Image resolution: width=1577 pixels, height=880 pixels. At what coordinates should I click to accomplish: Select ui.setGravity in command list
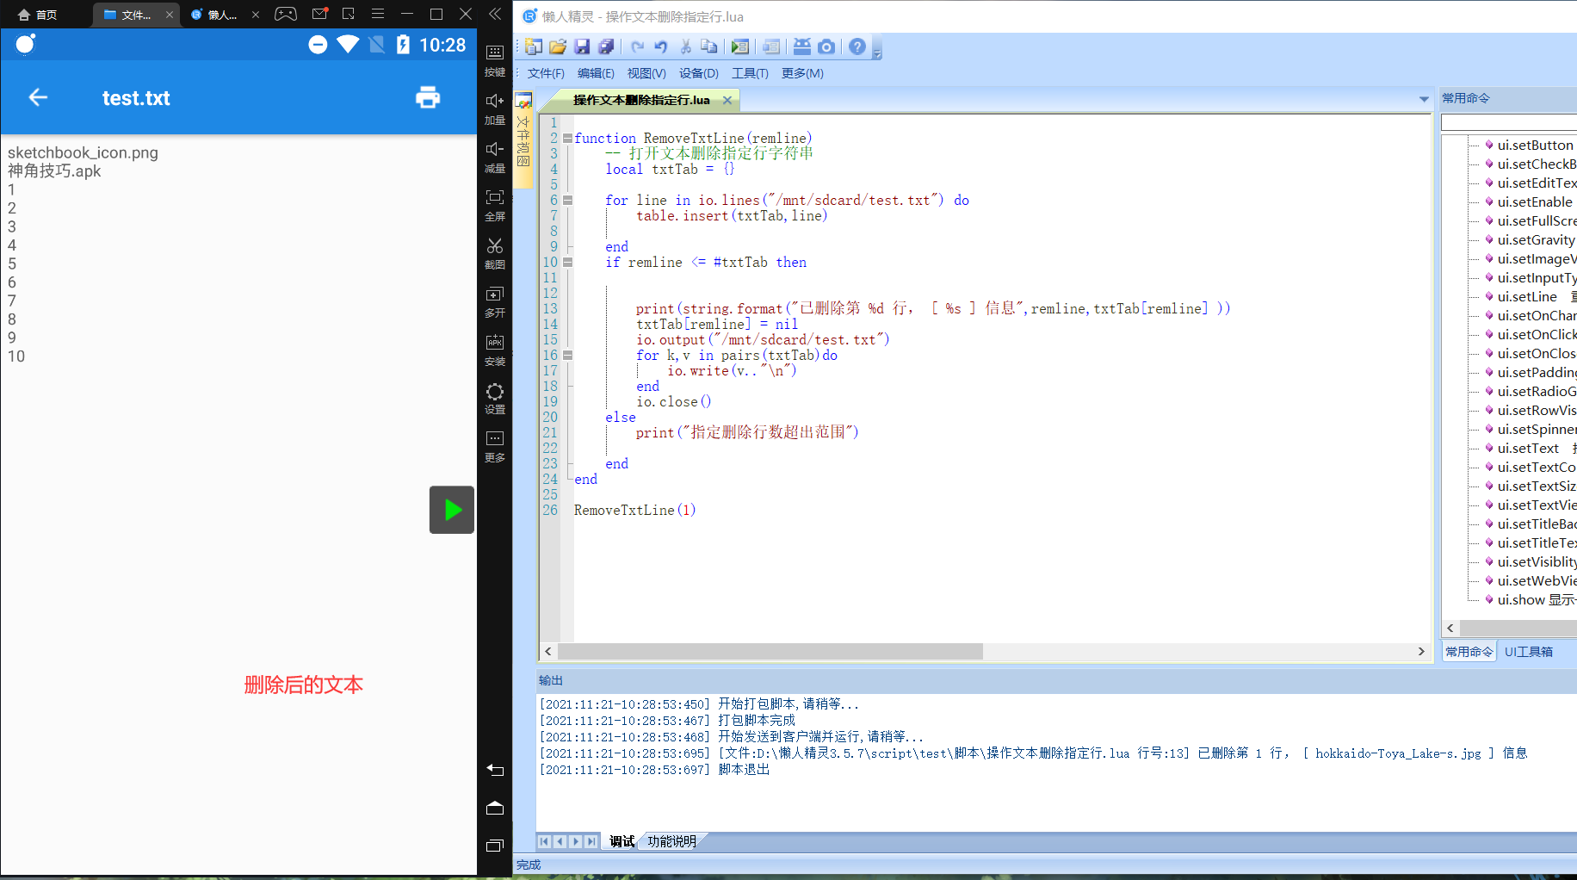coord(1536,240)
